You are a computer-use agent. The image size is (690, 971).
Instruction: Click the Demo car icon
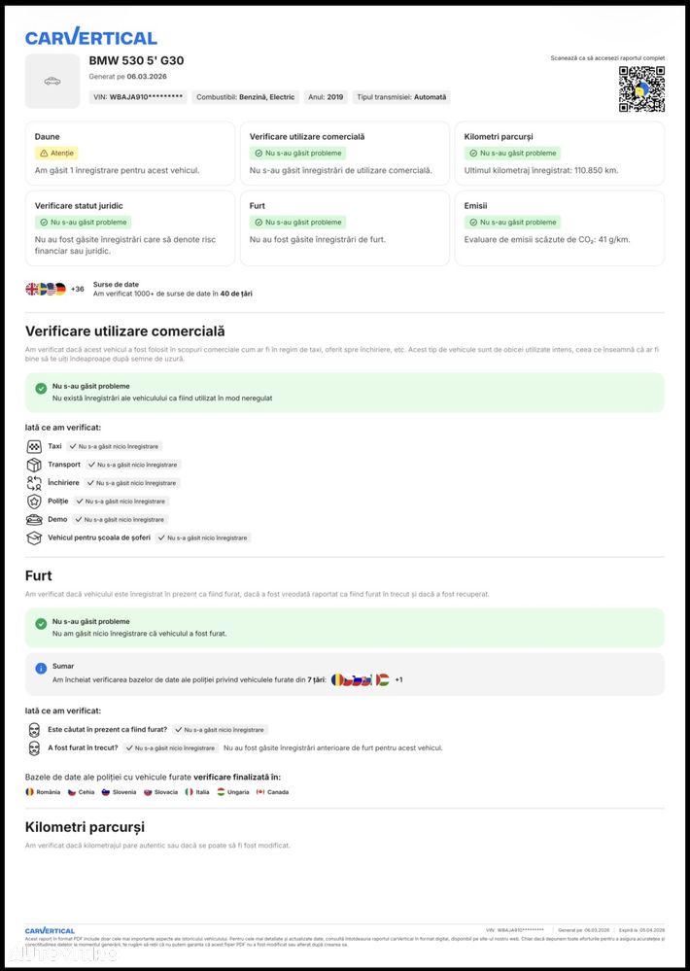(x=34, y=520)
